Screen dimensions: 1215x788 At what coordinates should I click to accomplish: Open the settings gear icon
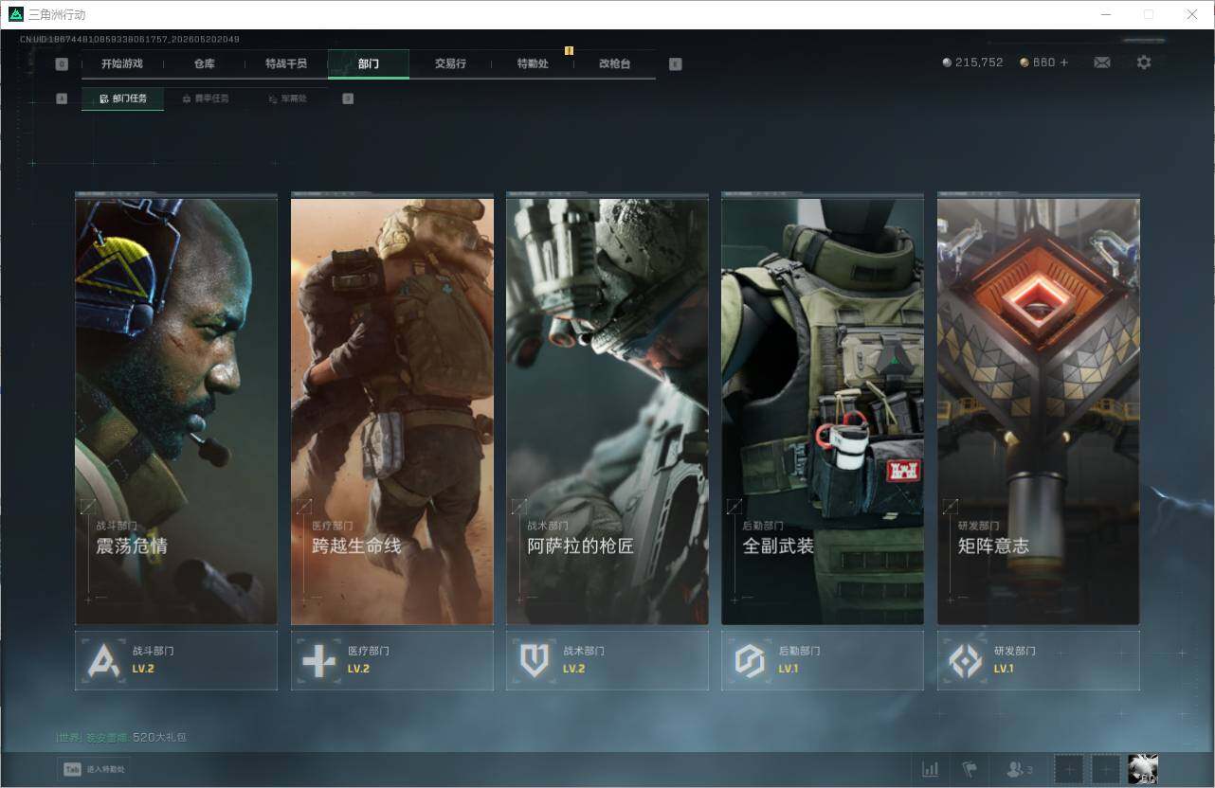[x=1144, y=63]
